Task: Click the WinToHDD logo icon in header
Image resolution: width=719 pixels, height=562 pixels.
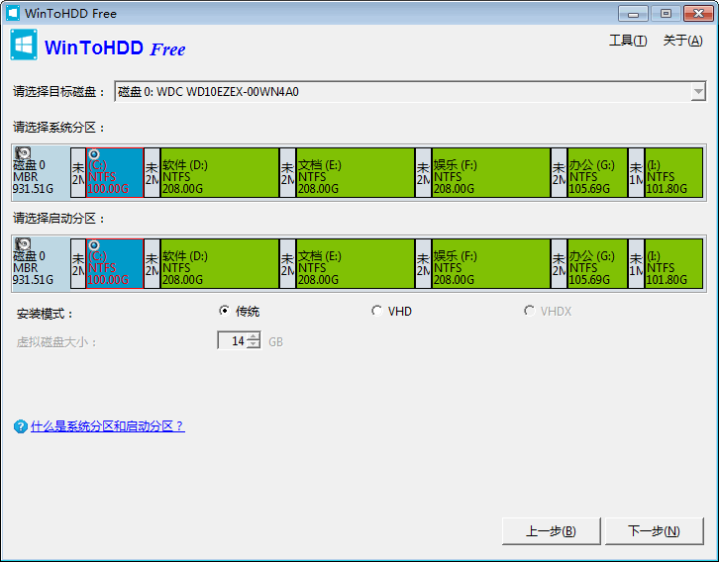Action: pos(24,47)
